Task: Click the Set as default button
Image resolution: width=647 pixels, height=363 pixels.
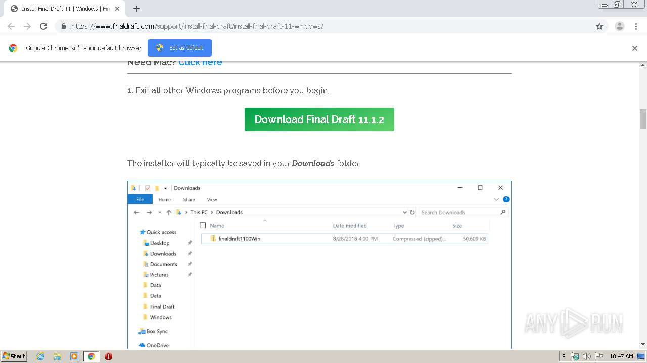Action: pos(179,48)
